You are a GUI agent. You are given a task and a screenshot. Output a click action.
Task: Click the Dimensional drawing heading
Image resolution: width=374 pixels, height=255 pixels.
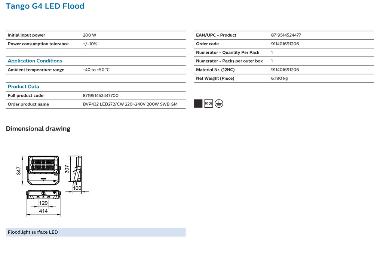point(38,129)
